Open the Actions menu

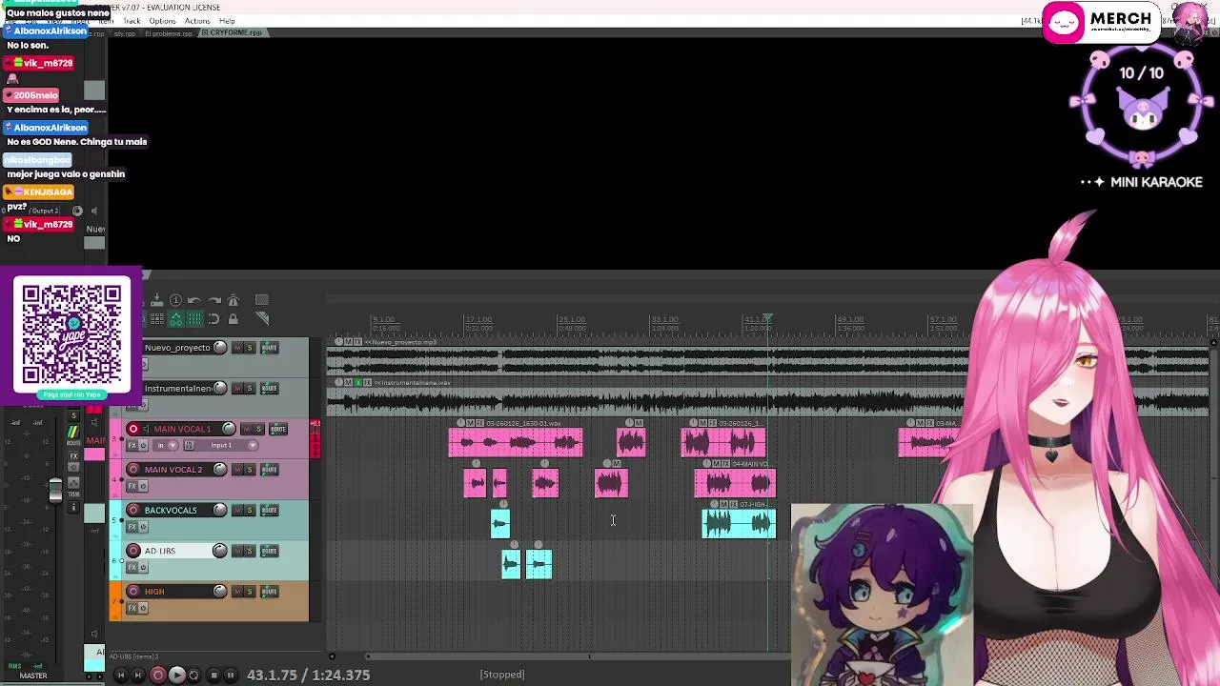(197, 21)
